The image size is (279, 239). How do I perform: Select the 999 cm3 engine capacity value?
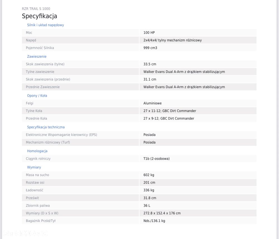click(150, 48)
